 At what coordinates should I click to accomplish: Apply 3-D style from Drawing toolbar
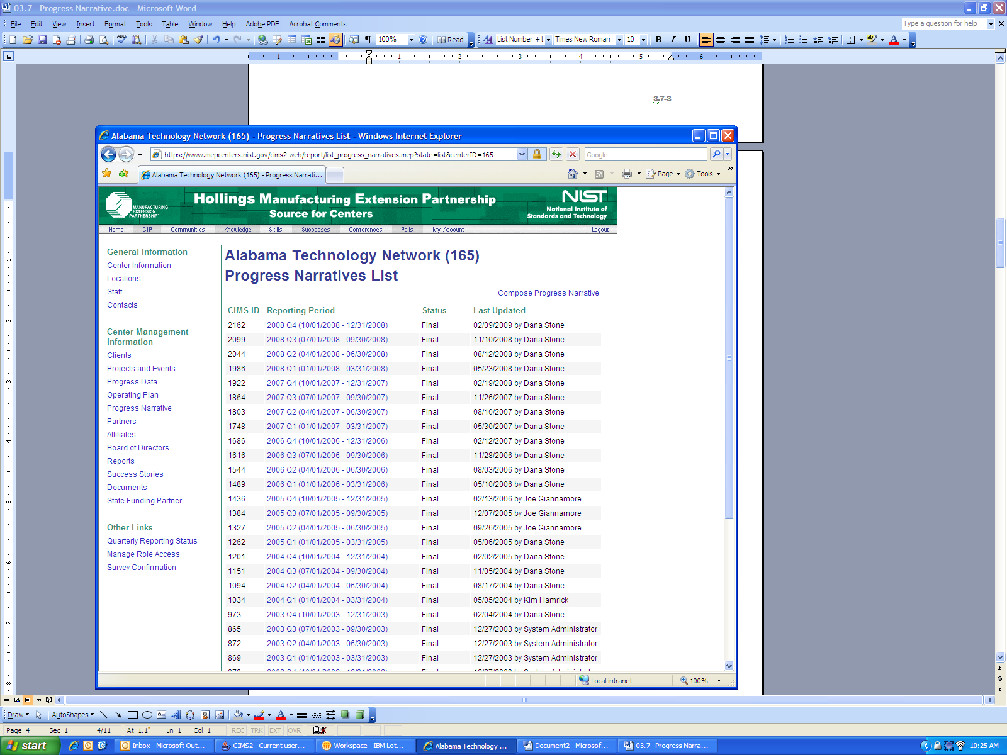coord(359,715)
